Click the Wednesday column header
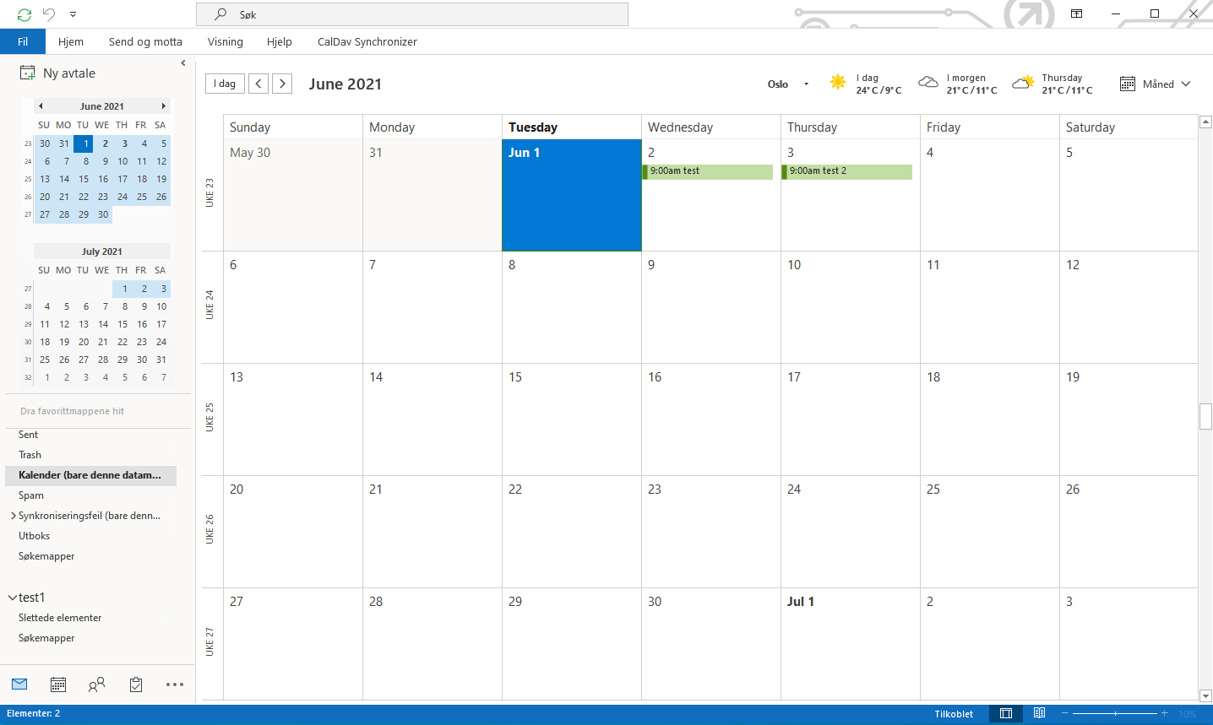 click(x=711, y=127)
